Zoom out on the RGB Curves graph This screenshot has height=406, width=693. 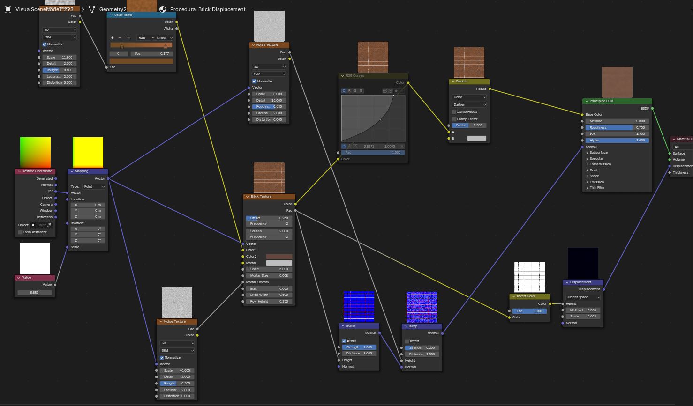pos(390,91)
